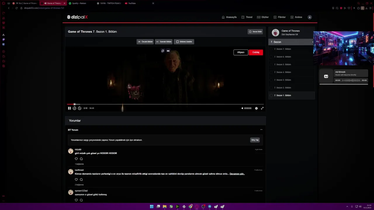Select the Dublaj option
The width and height of the screenshot is (374, 210).
click(x=256, y=52)
